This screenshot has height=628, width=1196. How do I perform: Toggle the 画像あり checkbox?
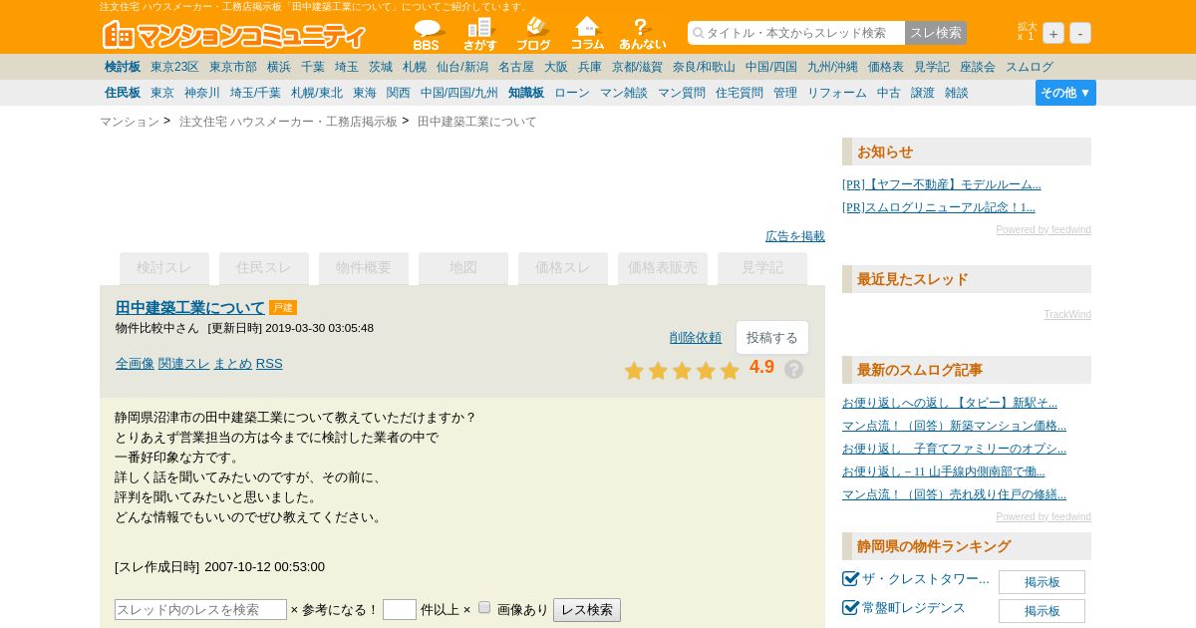pyautogui.click(x=484, y=607)
